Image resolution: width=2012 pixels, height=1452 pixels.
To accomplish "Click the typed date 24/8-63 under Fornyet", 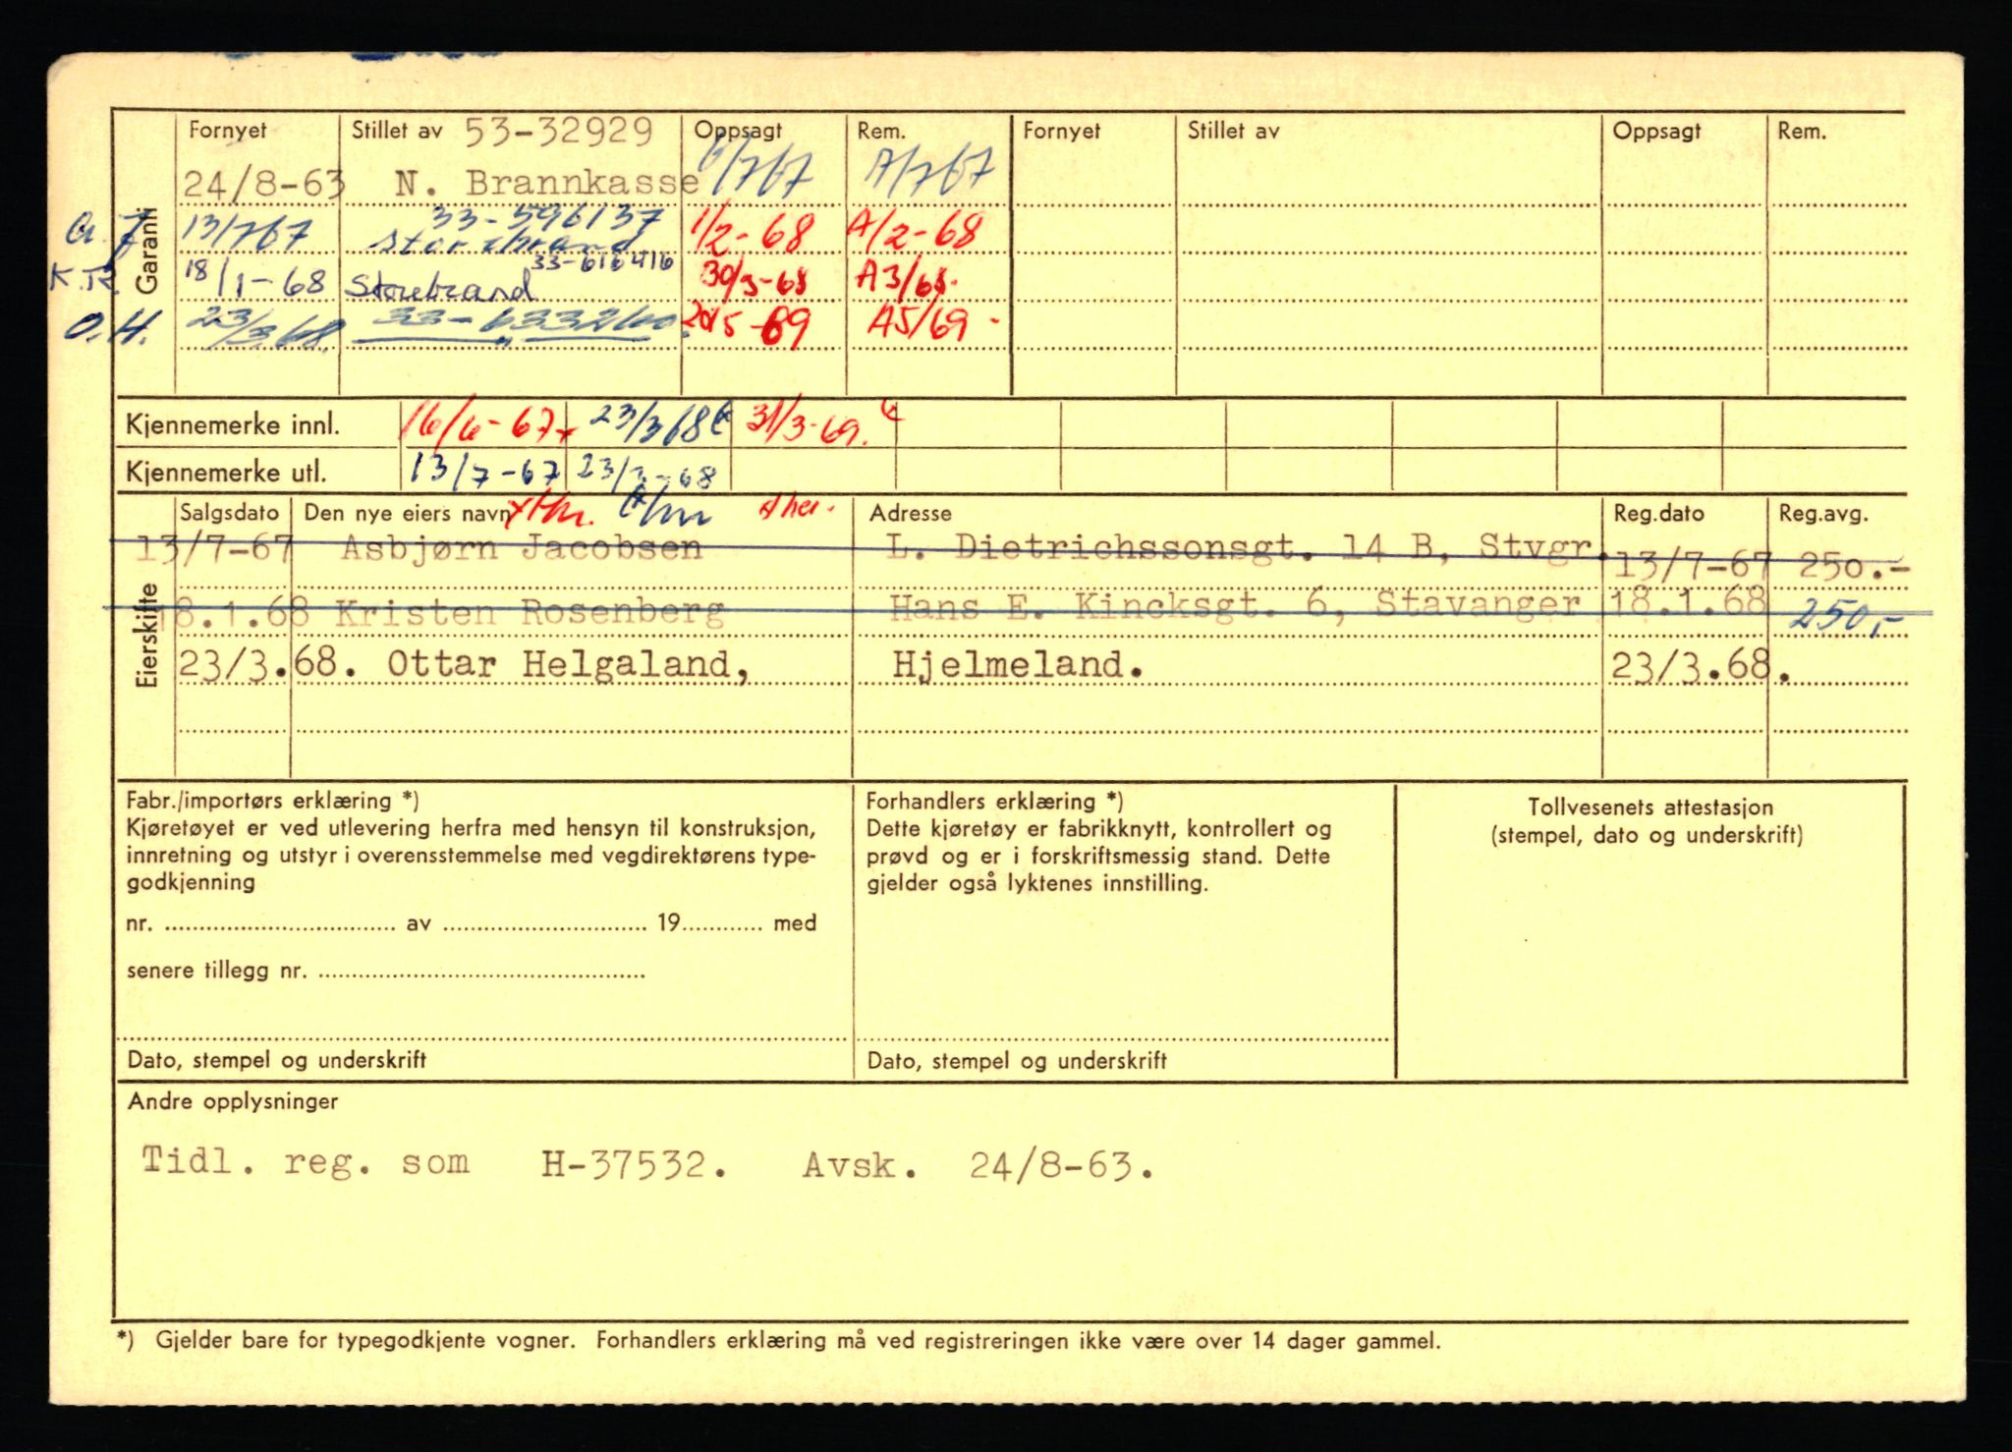I will click(x=264, y=183).
